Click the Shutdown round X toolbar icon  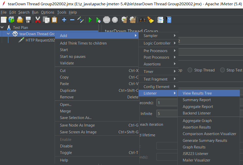[115, 20]
